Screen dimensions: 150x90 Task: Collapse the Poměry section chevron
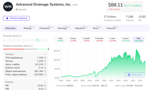point(45,82)
